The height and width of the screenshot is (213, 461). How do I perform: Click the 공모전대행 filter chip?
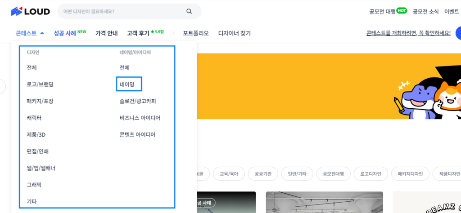click(x=333, y=174)
